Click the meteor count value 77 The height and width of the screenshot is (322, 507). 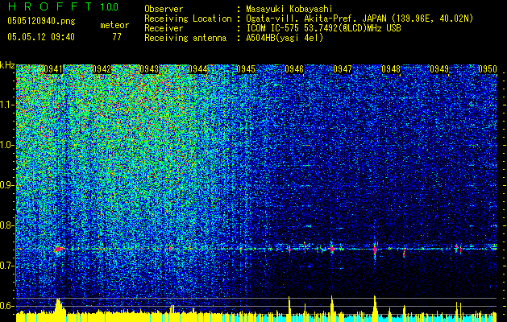tap(117, 37)
